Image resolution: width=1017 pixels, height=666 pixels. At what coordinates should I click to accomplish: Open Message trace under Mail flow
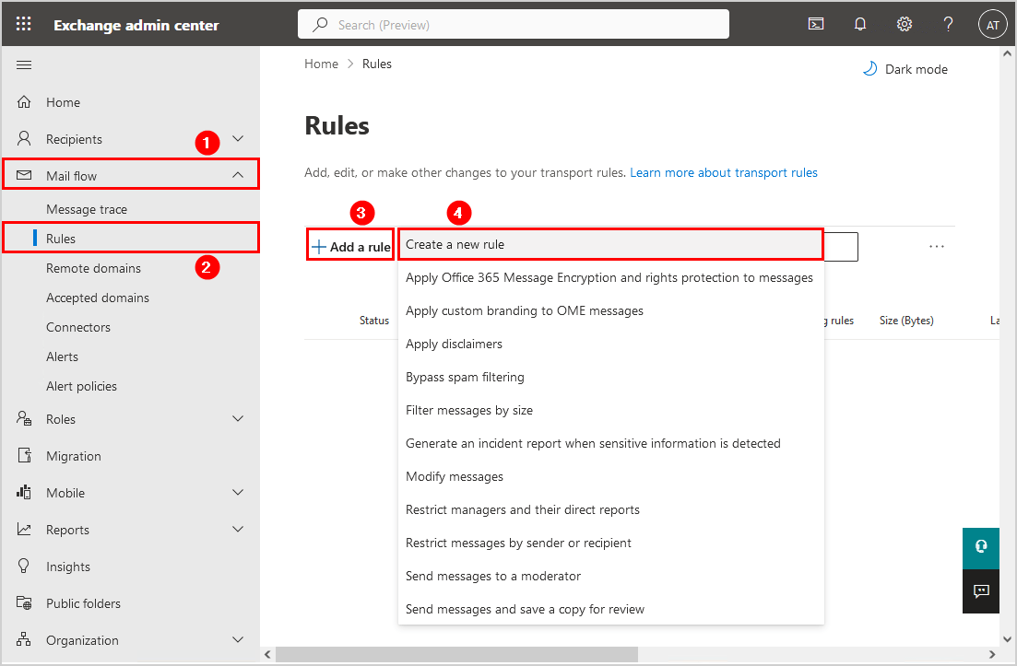pos(87,209)
